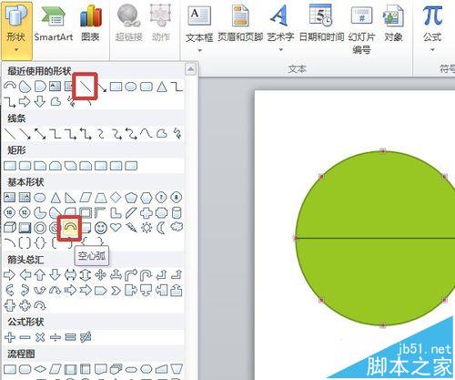455x380 pixels.
Task: Click the bottom handle of the green circle
Action: pyautogui.click(x=383, y=325)
